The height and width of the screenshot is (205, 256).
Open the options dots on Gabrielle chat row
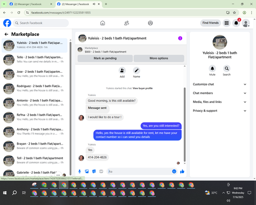click(58, 175)
